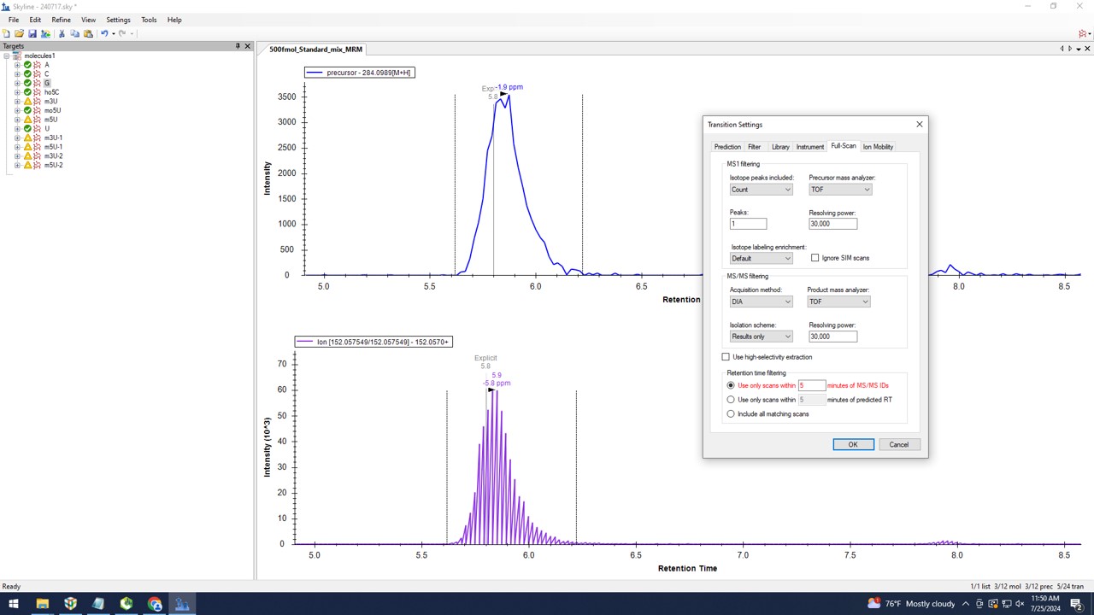Expand the m3U molecule tree node
The image size is (1094, 615).
coord(17,102)
